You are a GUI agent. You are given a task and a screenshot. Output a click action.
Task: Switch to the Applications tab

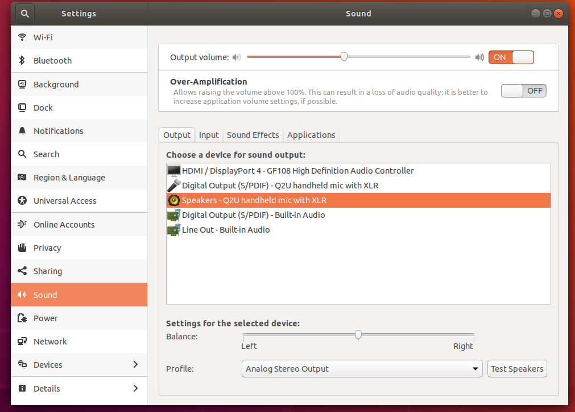pyautogui.click(x=311, y=135)
